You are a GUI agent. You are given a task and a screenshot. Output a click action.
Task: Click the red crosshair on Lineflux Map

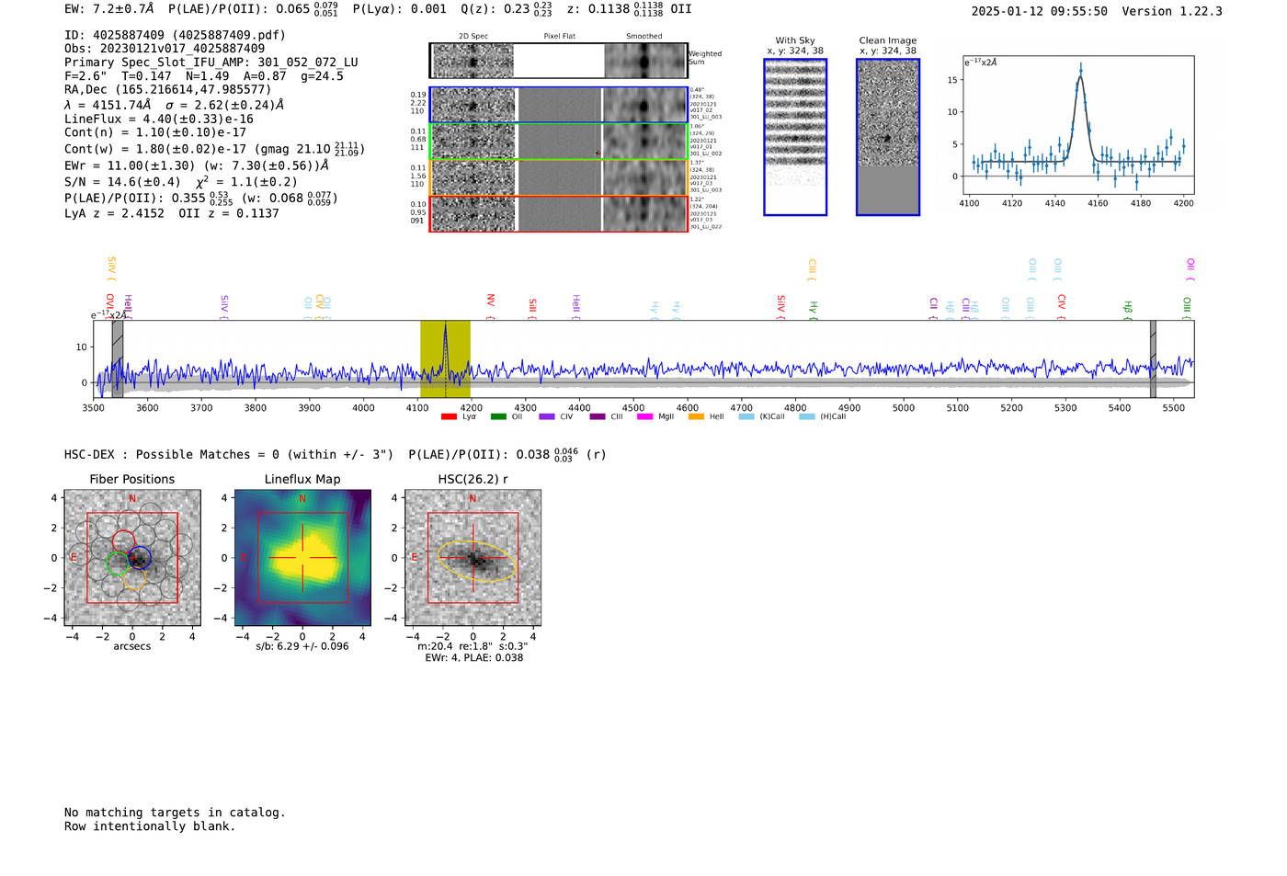(302, 558)
